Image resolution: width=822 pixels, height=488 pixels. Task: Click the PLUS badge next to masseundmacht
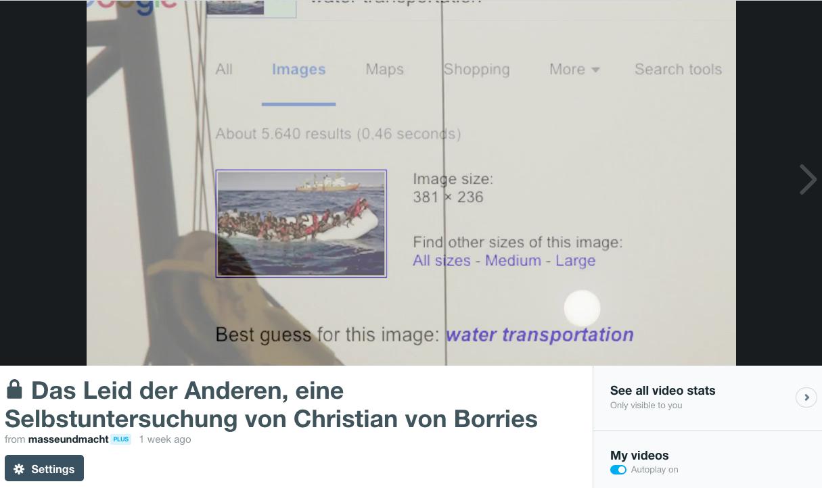point(121,439)
